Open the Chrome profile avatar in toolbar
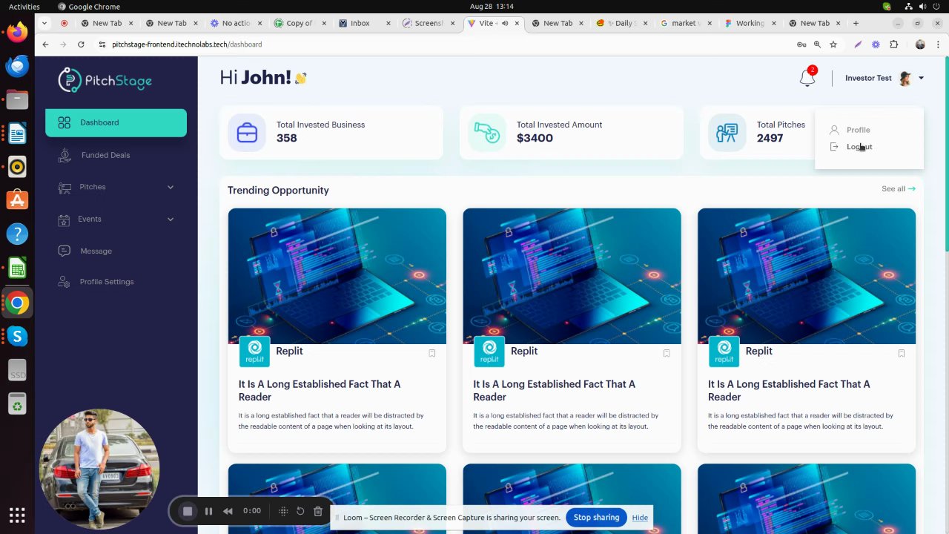This screenshot has width=949, height=534. coord(920,44)
